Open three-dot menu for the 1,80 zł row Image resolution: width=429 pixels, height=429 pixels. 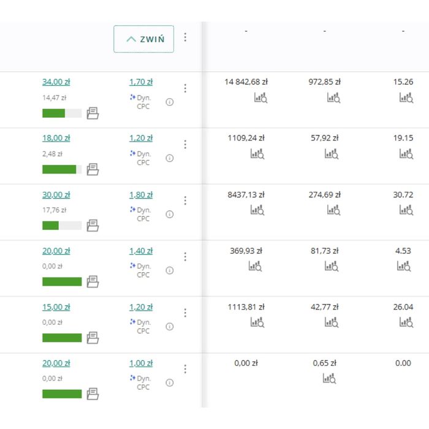pyautogui.click(x=185, y=200)
